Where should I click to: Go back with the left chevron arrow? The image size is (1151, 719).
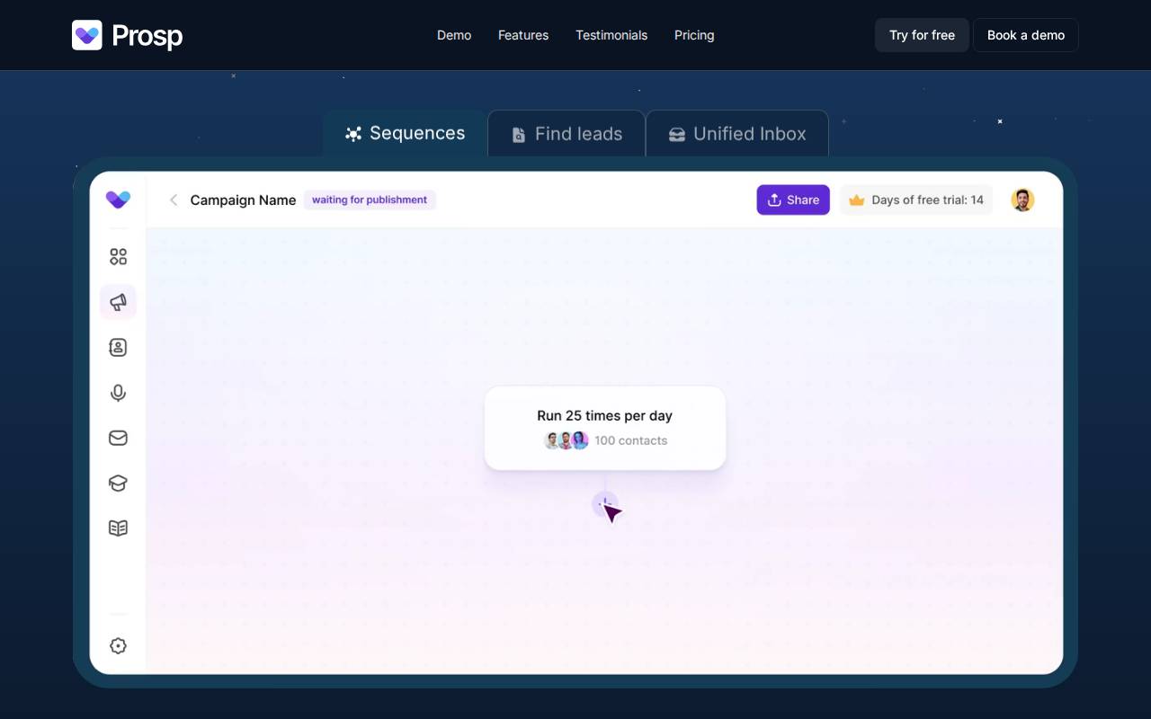(174, 200)
